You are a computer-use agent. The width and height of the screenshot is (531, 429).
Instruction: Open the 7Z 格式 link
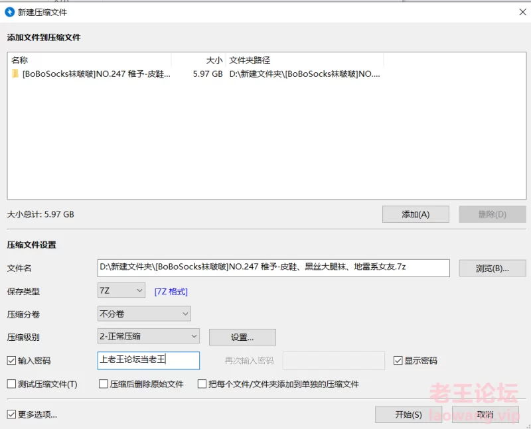[x=171, y=291]
